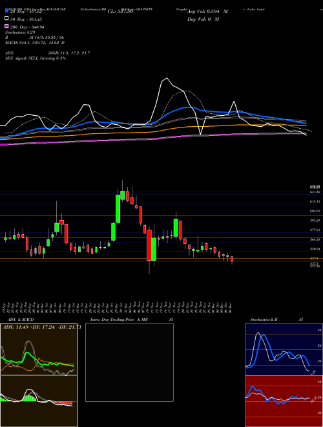Click the Day Vol: 0 M text
This screenshot has height=427, width=323.
coord(203,19)
